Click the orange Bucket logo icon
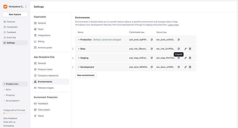 [5, 7]
